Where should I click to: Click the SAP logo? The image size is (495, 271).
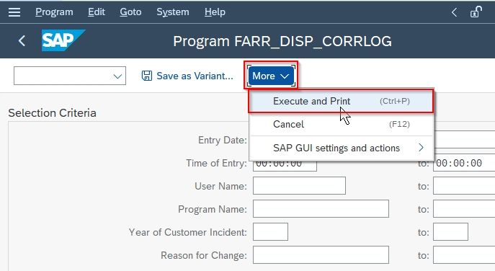63,40
